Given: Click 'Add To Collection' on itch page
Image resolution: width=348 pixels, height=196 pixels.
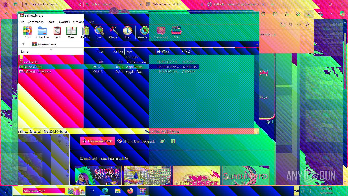Looking at the screenshot, I should [329, 42].
